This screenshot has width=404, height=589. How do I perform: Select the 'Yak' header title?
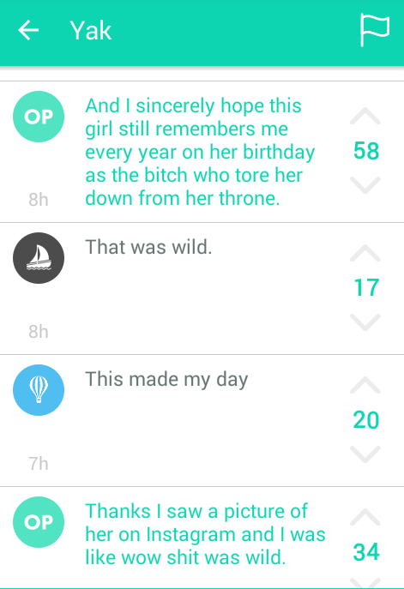[x=91, y=30]
